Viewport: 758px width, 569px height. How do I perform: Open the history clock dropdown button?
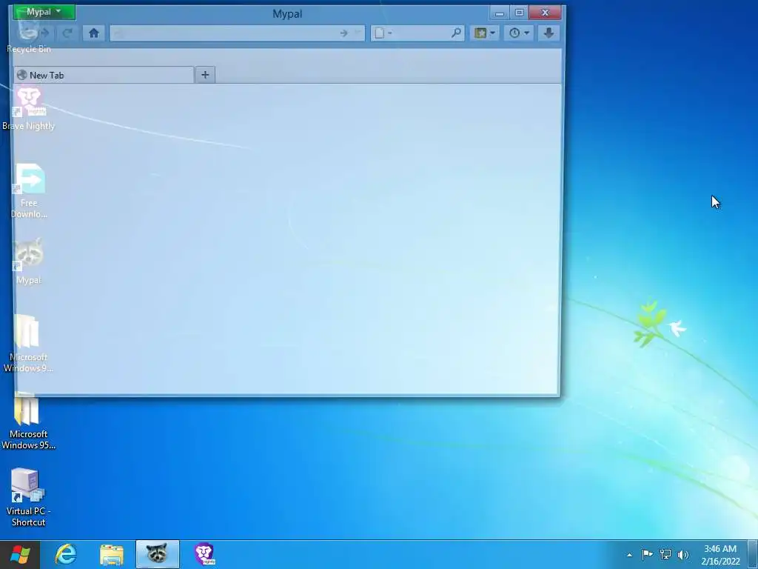[x=519, y=33]
